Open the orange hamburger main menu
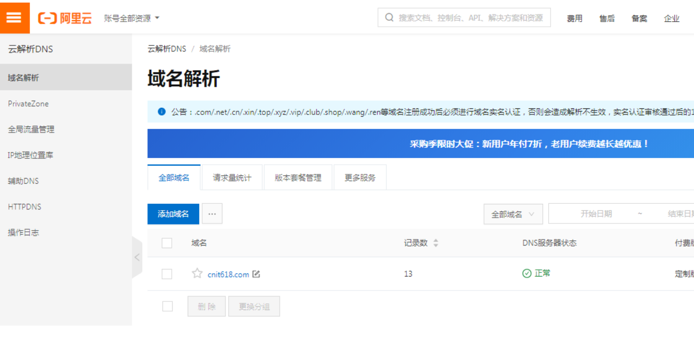This screenshot has width=694, height=338. [14, 18]
